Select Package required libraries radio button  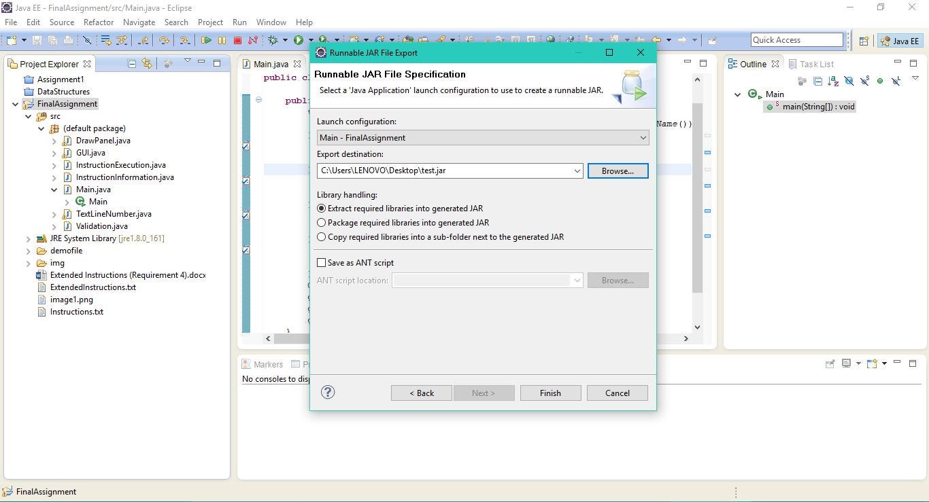321,222
